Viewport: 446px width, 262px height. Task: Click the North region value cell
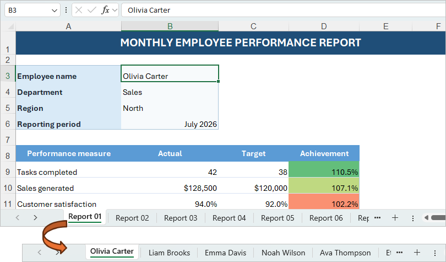170,105
